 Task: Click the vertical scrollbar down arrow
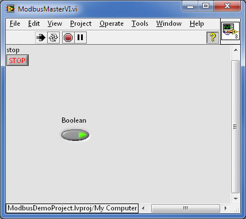point(236,199)
